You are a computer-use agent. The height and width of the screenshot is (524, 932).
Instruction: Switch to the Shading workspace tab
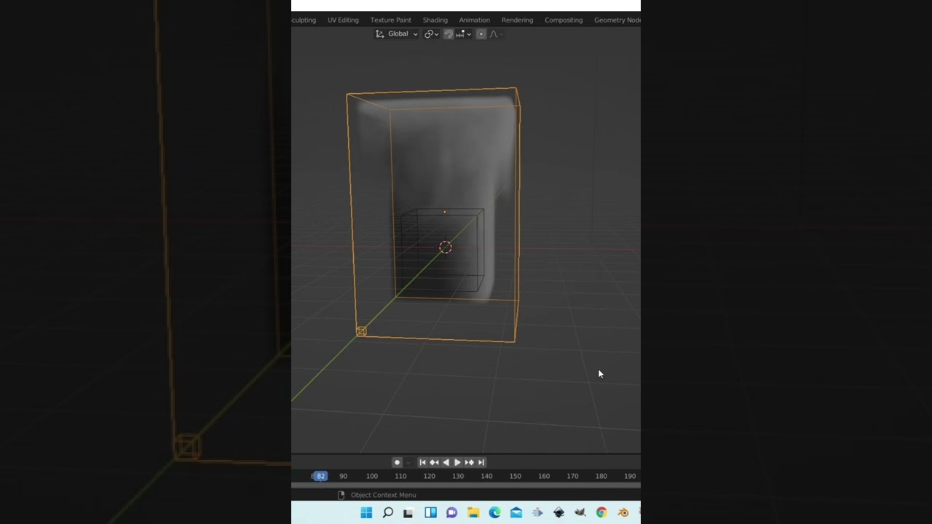435,20
